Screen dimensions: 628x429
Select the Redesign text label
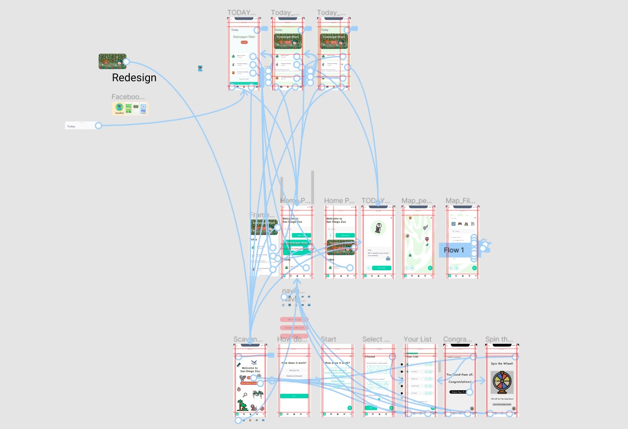pos(134,77)
